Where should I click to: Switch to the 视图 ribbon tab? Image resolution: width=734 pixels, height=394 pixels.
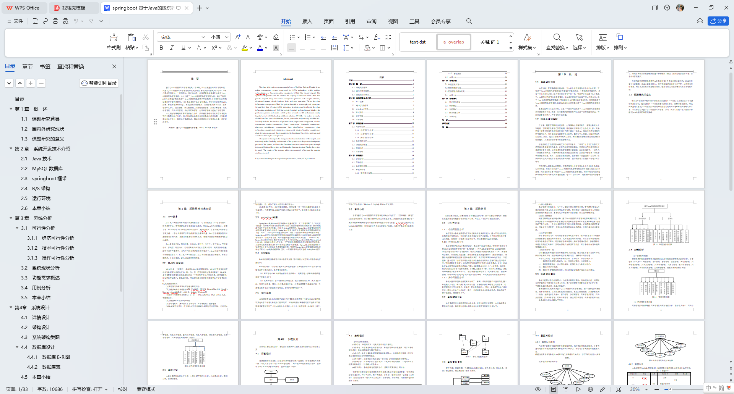pyautogui.click(x=393, y=21)
